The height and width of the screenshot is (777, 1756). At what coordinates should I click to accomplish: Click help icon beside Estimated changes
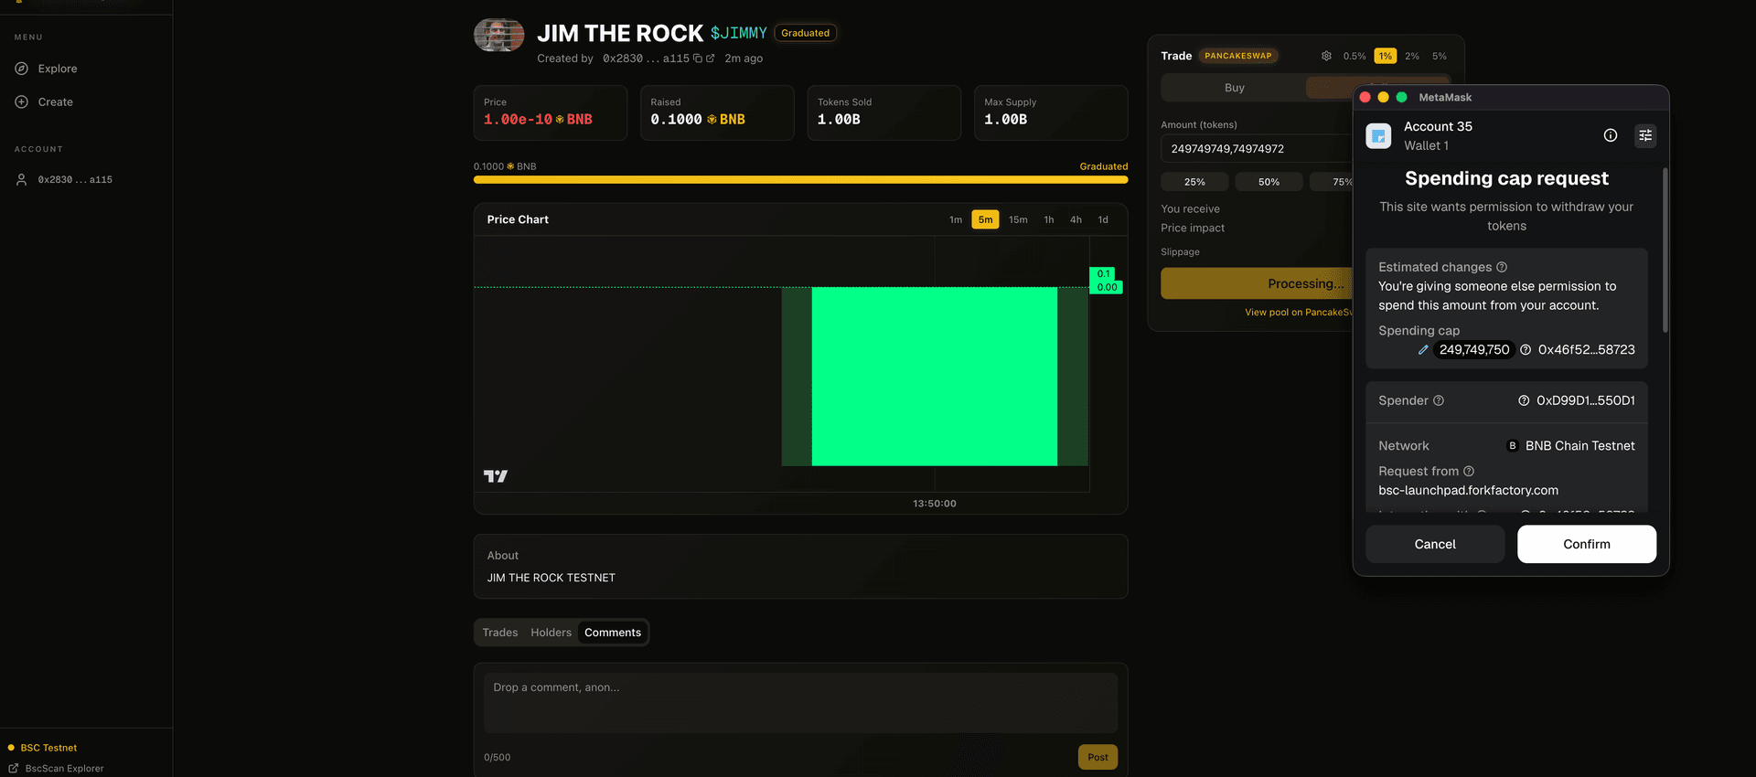click(1501, 267)
